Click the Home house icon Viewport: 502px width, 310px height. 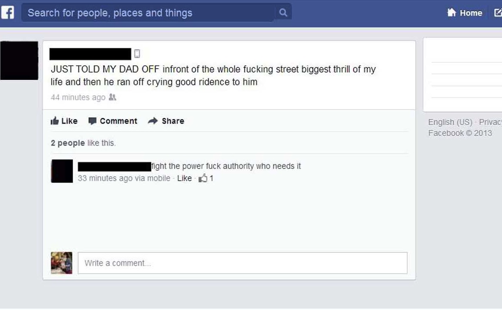click(x=451, y=12)
